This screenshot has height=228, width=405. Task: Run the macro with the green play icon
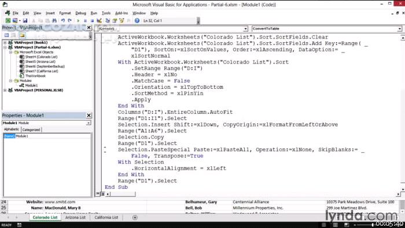(x=78, y=21)
